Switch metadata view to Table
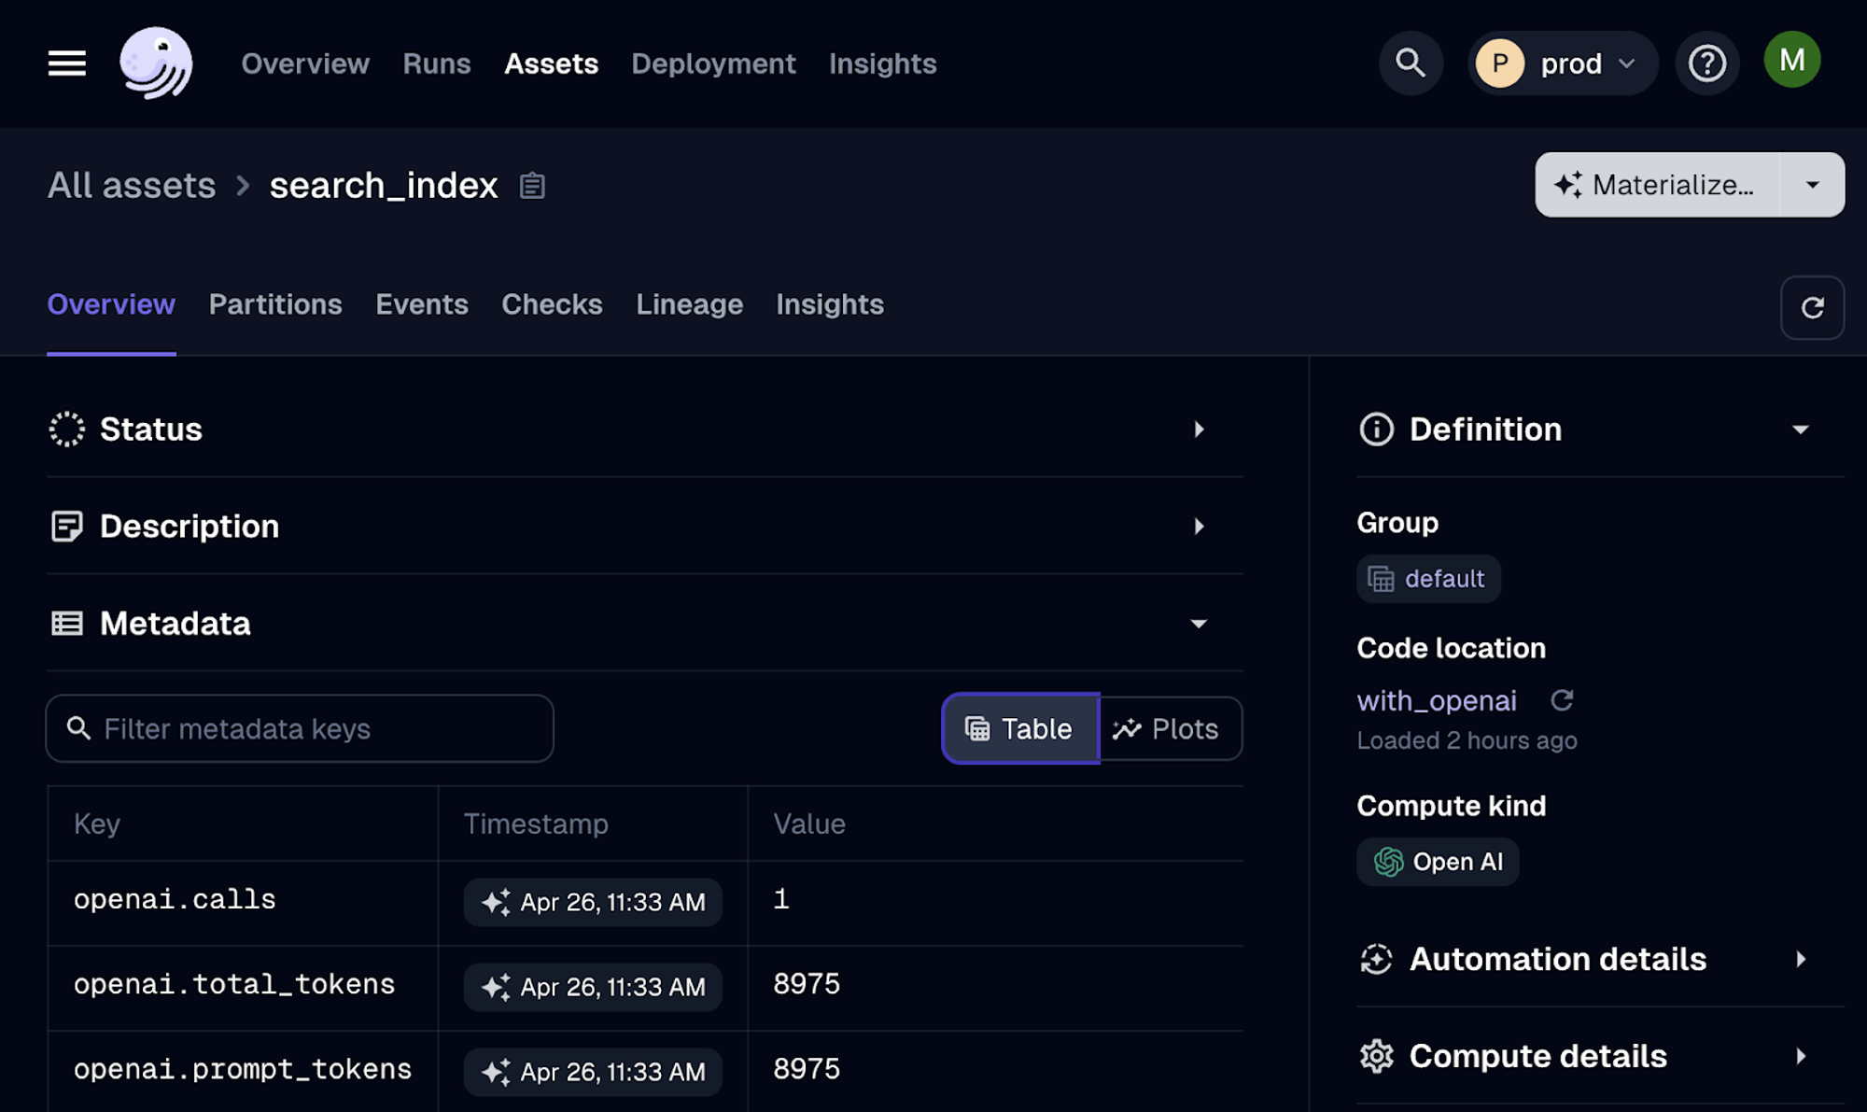Image resolution: width=1867 pixels, height=1112 pixels. [1020, 728]
